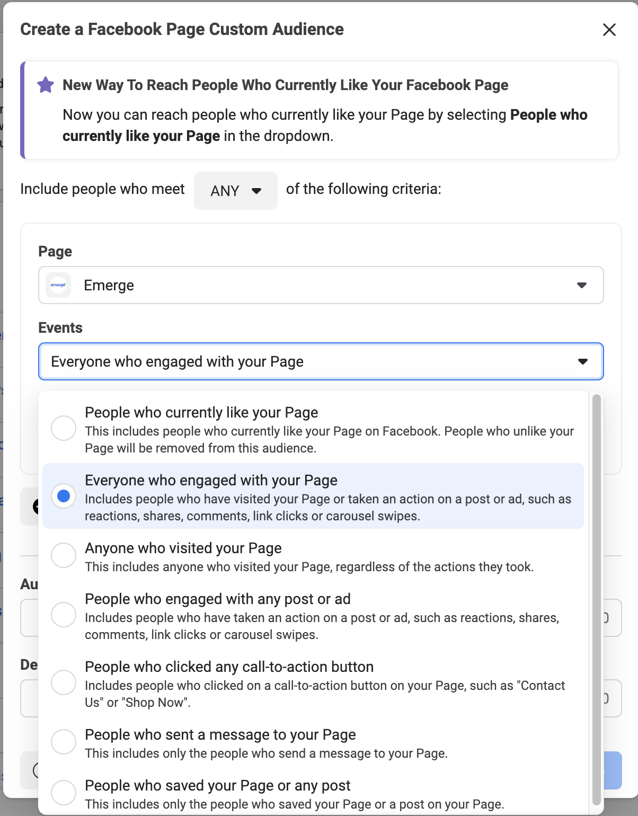Click description text 'This includes anyone who visited your Page'
The image size is (638, 816).
[309, 567]
